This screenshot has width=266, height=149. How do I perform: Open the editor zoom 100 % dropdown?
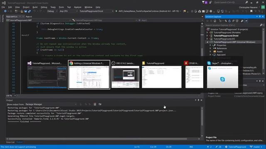[11, 96]
